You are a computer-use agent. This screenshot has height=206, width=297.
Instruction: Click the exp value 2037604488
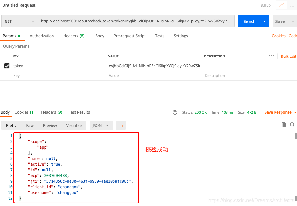coord(55,176)
